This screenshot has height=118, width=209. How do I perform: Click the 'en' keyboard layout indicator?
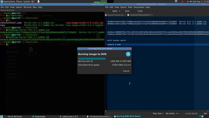point(188,1)
